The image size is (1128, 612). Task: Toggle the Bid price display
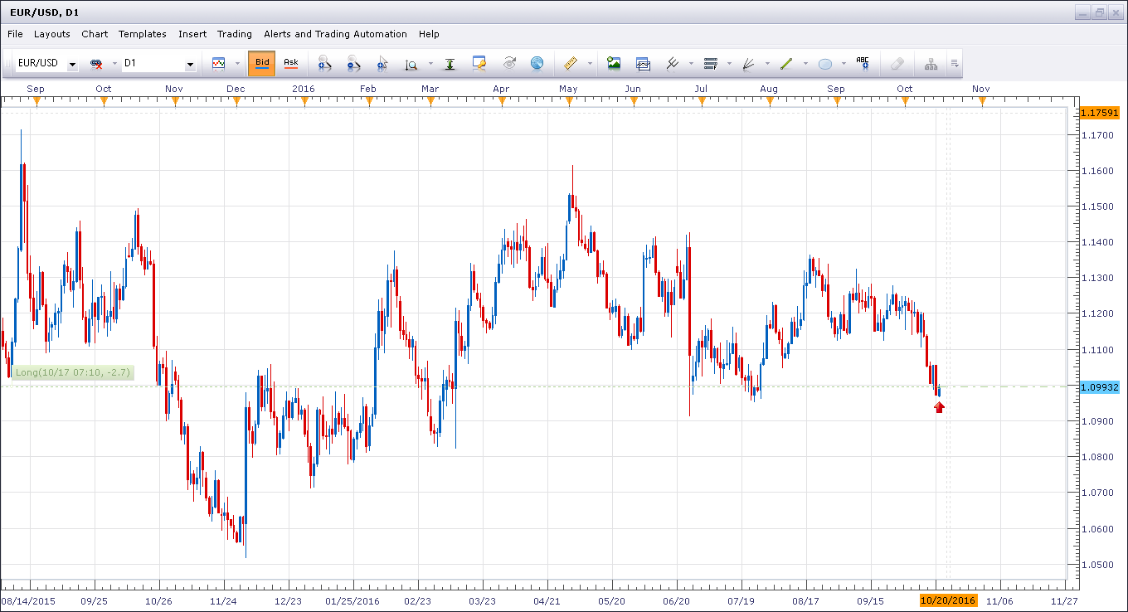[x=262, y=63]
